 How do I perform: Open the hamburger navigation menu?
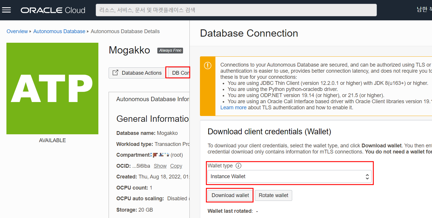6,10
